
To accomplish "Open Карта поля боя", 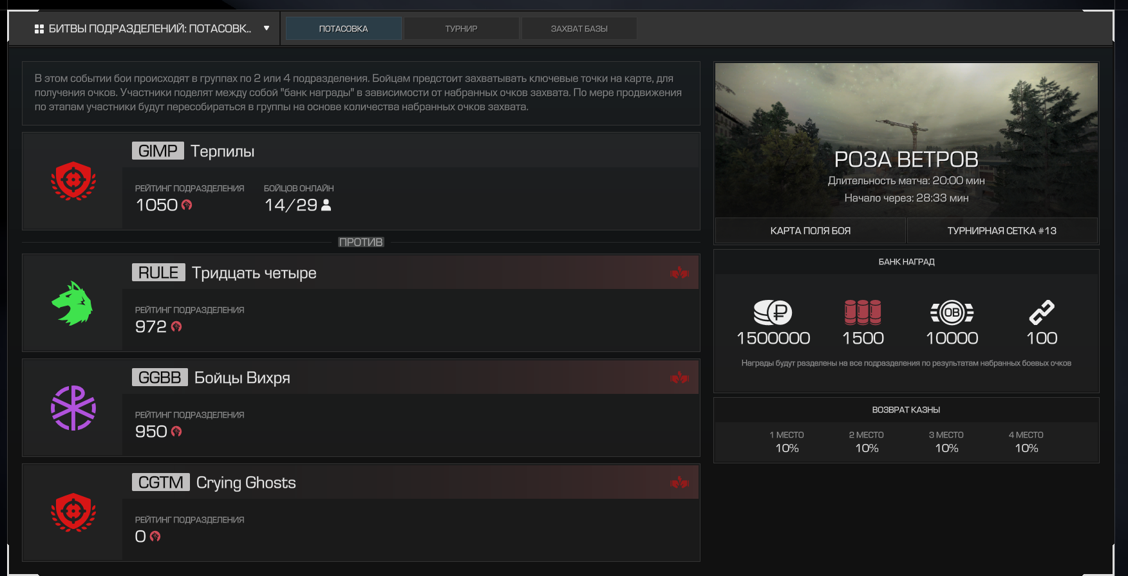I will [x=810, y=231].
